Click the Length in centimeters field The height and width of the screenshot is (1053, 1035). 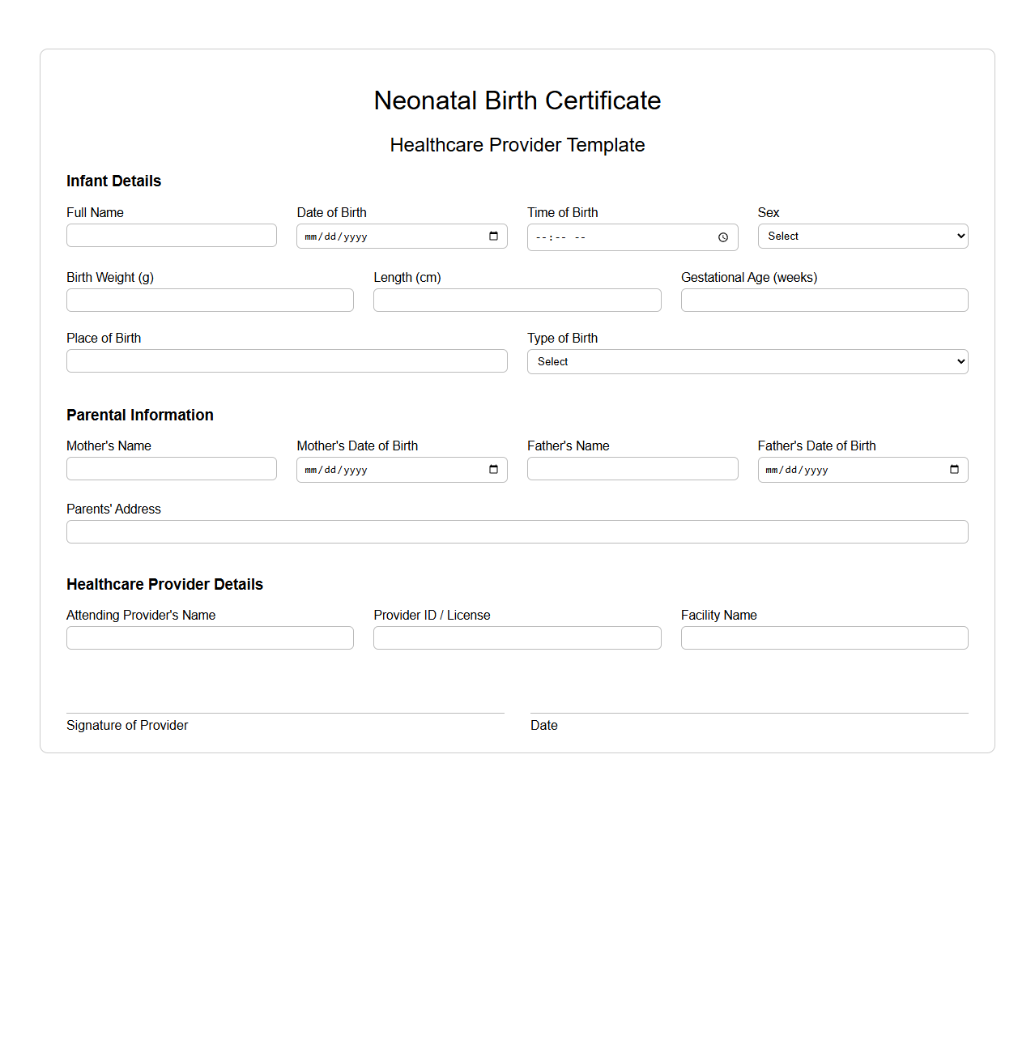click(x=517, y=300)
